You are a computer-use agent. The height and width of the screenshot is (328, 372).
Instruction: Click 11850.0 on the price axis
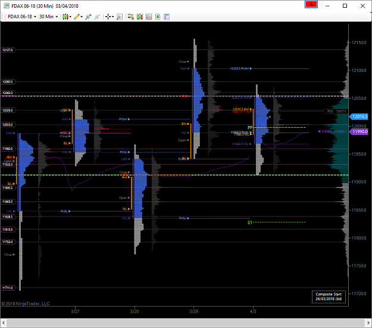(359, 210)
